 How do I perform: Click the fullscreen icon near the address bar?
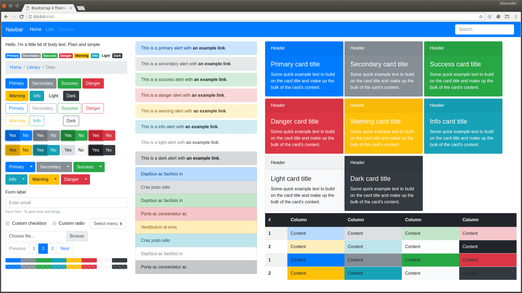507,17
